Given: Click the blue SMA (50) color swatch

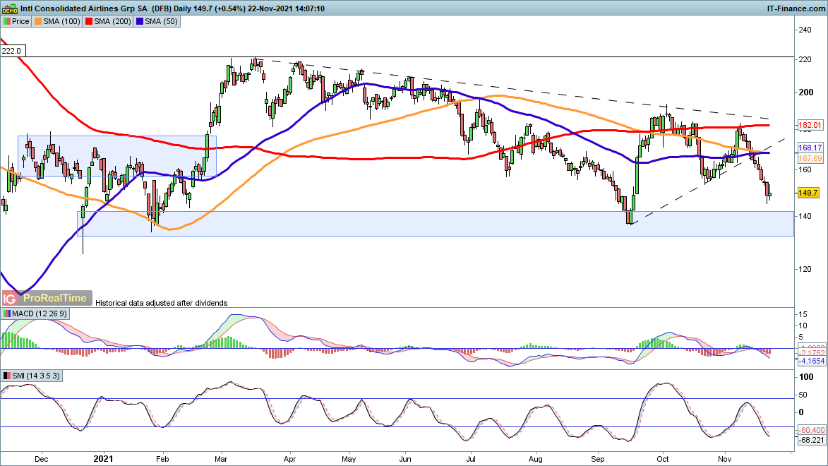Looking at the screenshot, I should tap(139, 21).
